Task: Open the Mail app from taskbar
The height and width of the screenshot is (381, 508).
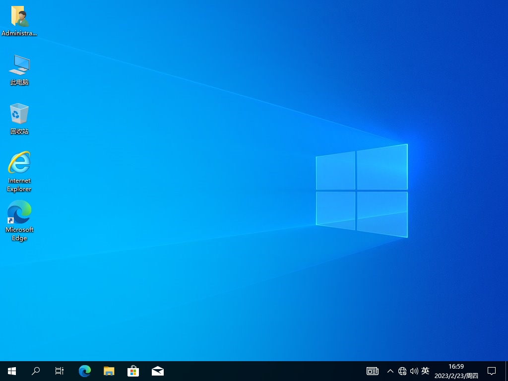Action: [x=158, y=371]
